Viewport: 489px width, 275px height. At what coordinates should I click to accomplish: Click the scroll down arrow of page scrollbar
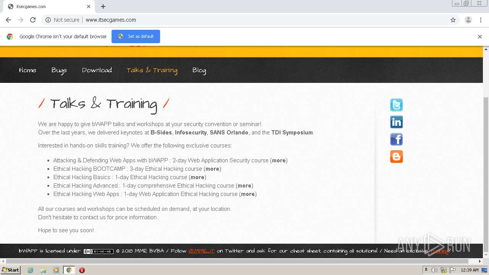coord(486,255)
